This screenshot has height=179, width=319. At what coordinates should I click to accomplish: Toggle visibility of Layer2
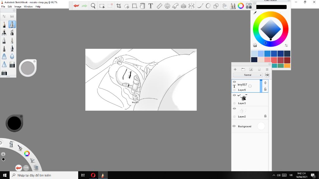point(234,108)
